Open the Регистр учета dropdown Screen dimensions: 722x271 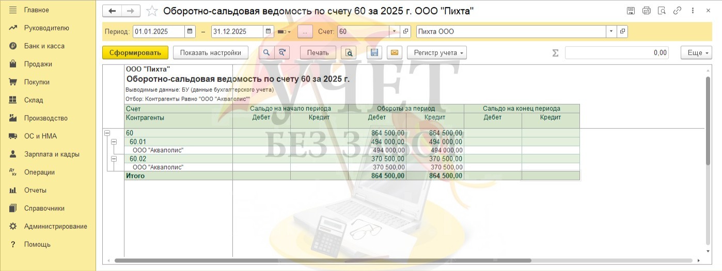[x=437, y=53]
